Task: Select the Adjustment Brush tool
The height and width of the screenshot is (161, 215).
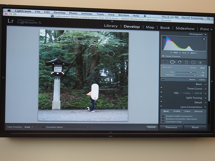Action: point(202,63)
